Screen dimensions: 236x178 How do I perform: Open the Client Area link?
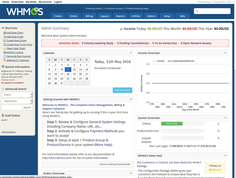17,2
